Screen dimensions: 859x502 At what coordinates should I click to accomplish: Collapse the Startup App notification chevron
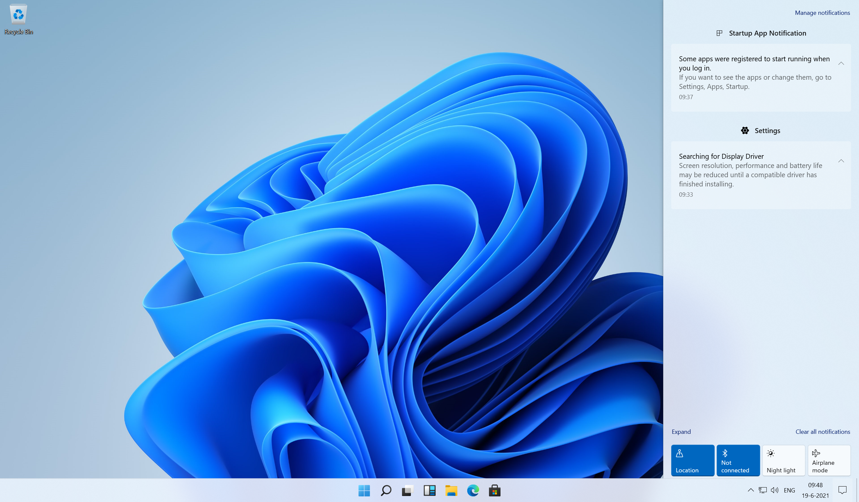click(841, 63)
